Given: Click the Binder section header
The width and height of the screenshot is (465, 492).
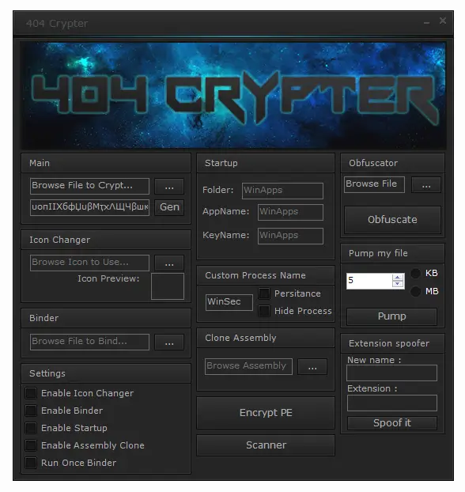Looking at the screenshot, I should point(106,318).
